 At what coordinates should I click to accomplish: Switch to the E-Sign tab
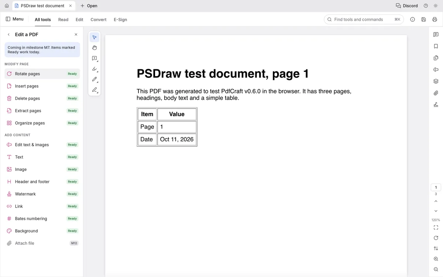coord(120,20)
